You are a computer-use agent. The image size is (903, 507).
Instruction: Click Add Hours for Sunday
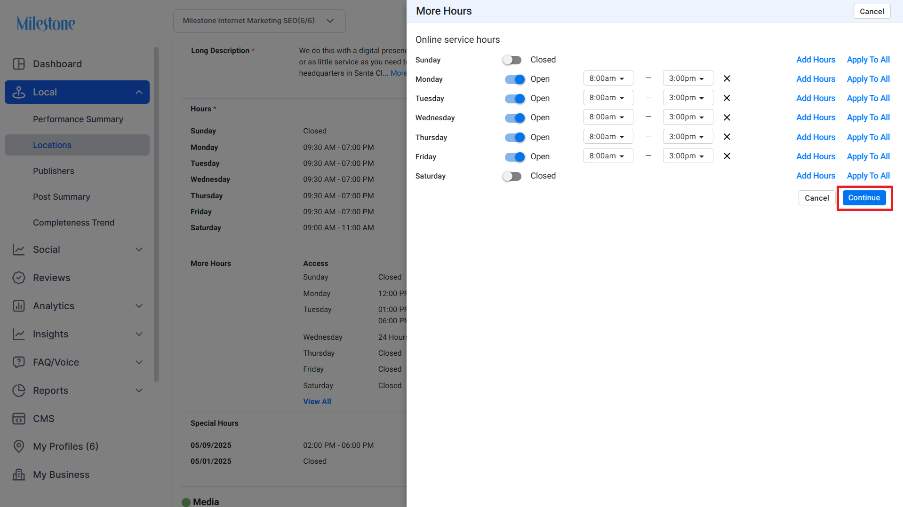pos(815,60)
